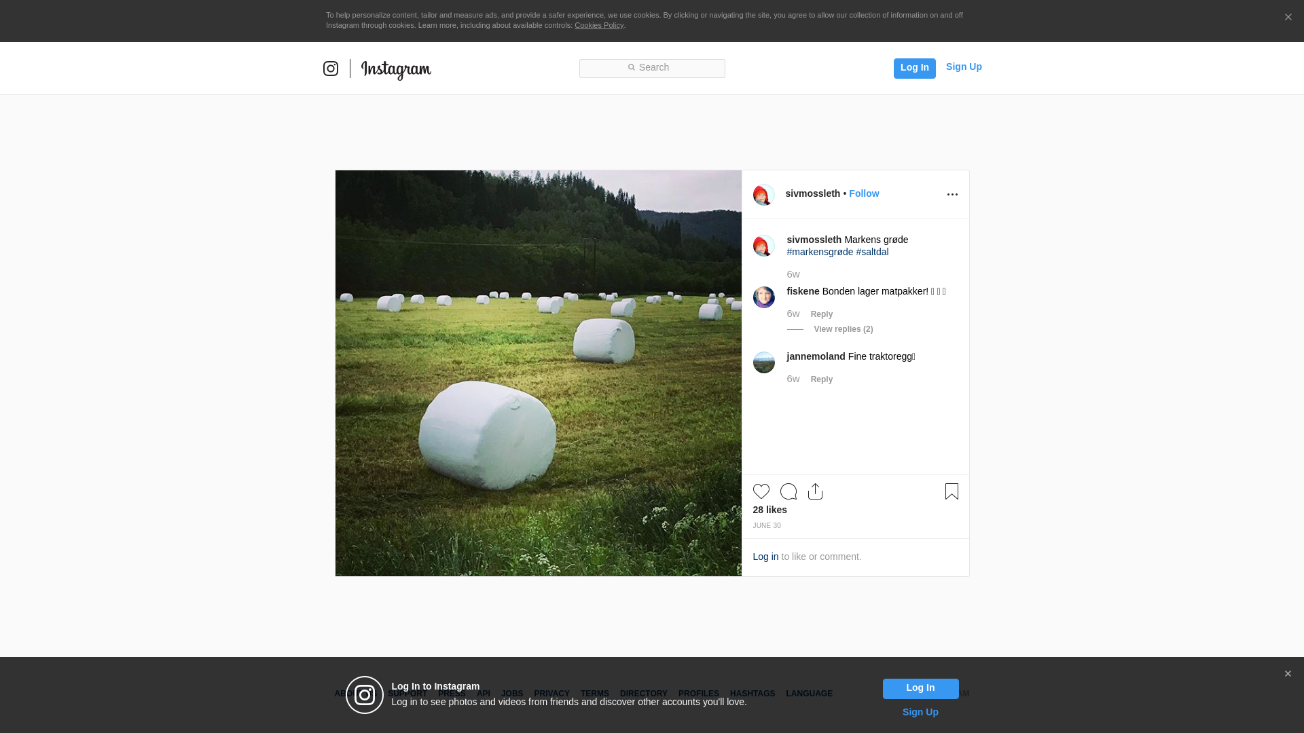Open the 6w timestamp under jannemoland comment
Viewport: 1304px width, 733px height.
coord(793,379)
